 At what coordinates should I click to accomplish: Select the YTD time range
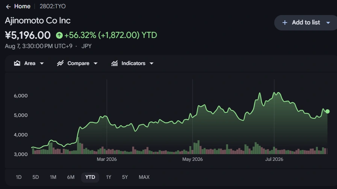90,177
